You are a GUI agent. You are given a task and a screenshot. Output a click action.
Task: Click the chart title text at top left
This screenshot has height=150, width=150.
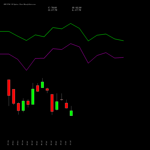pyautogui.click(x=19, y=4)
